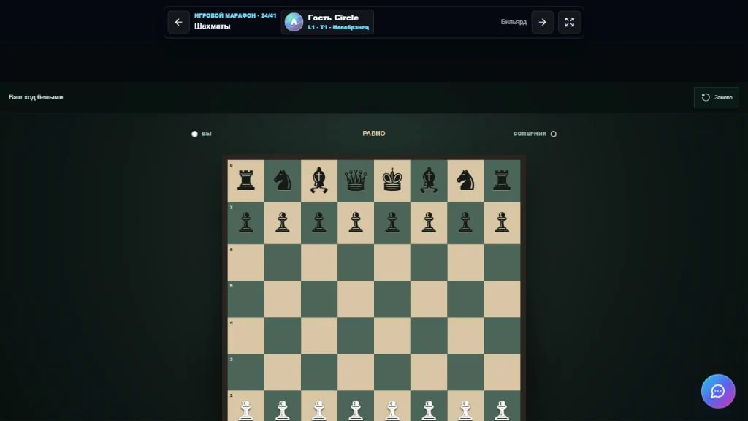Click the empty d4 square
This screenshot has width=748, height=421.
(356, 335)
